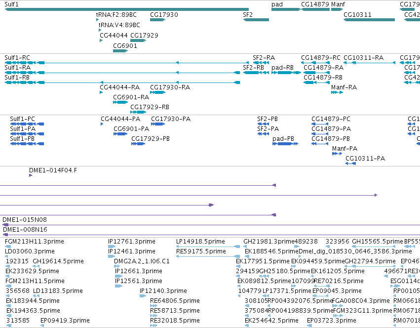
Task: Open the CG10311 gene label
Action: pyautogui.click(x=358, y=14)
